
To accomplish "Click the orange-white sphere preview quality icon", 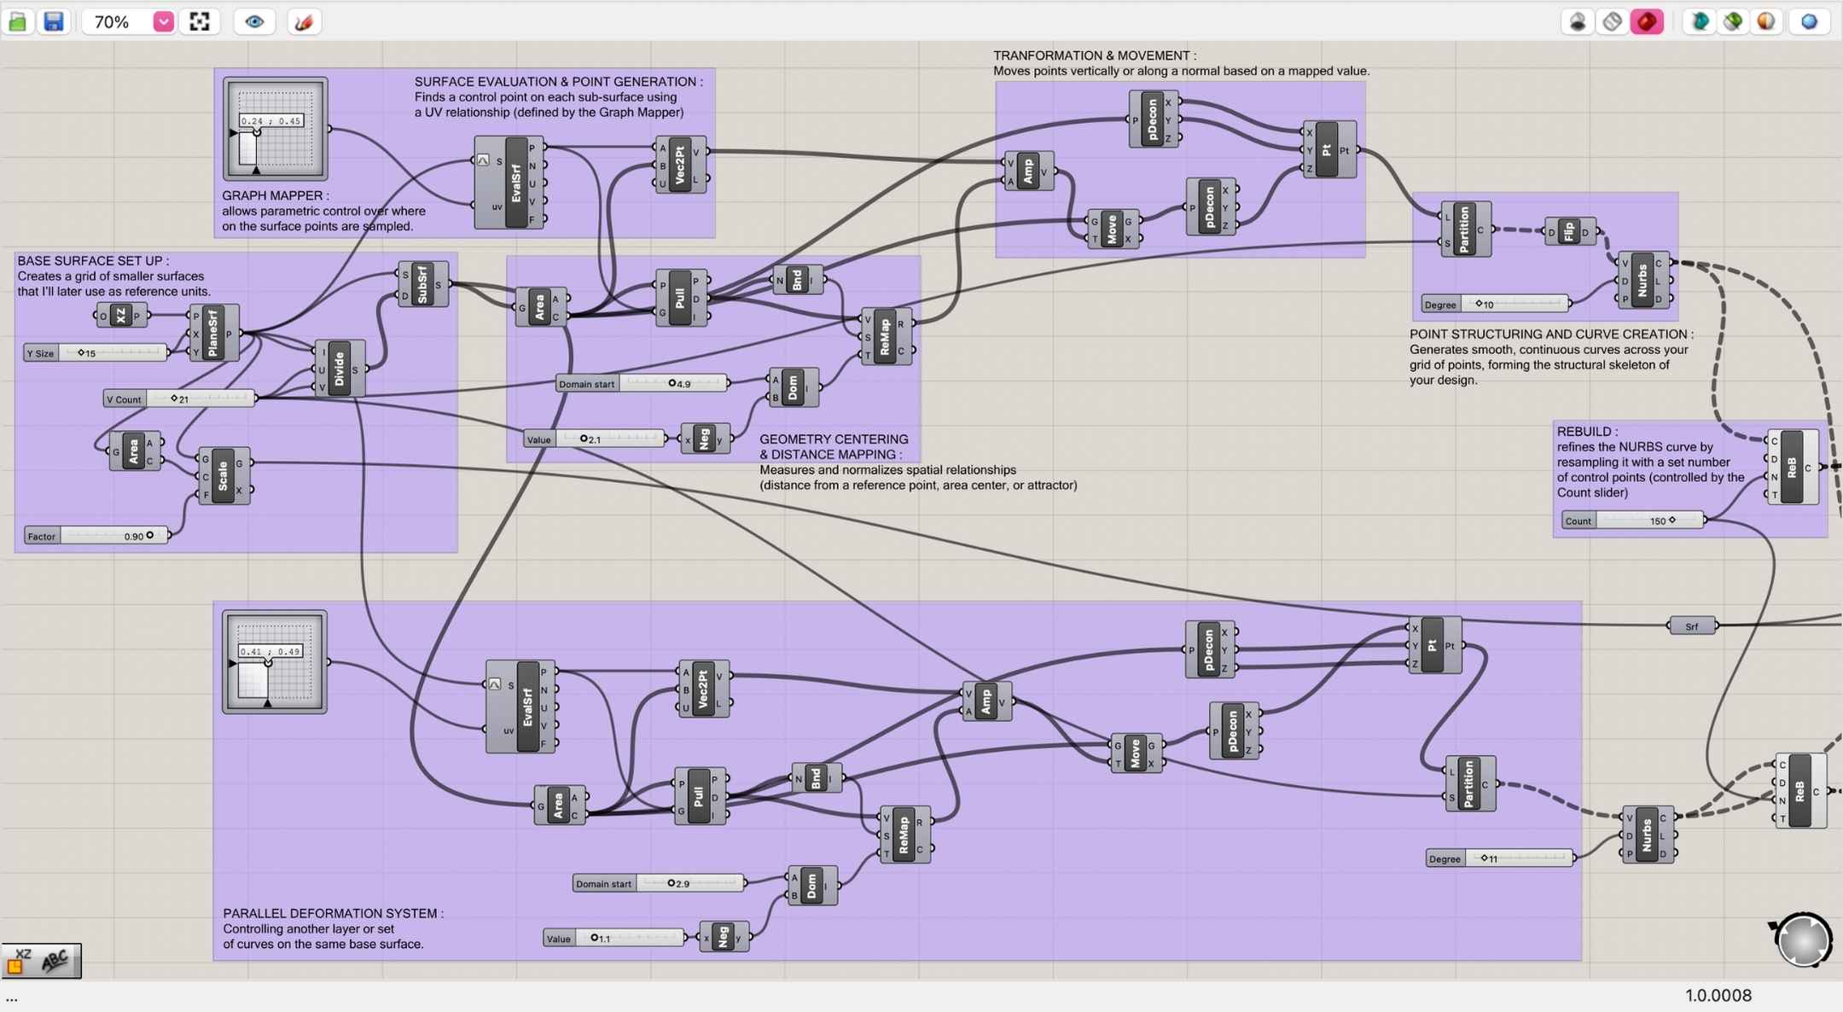I will click(1766, 21).
